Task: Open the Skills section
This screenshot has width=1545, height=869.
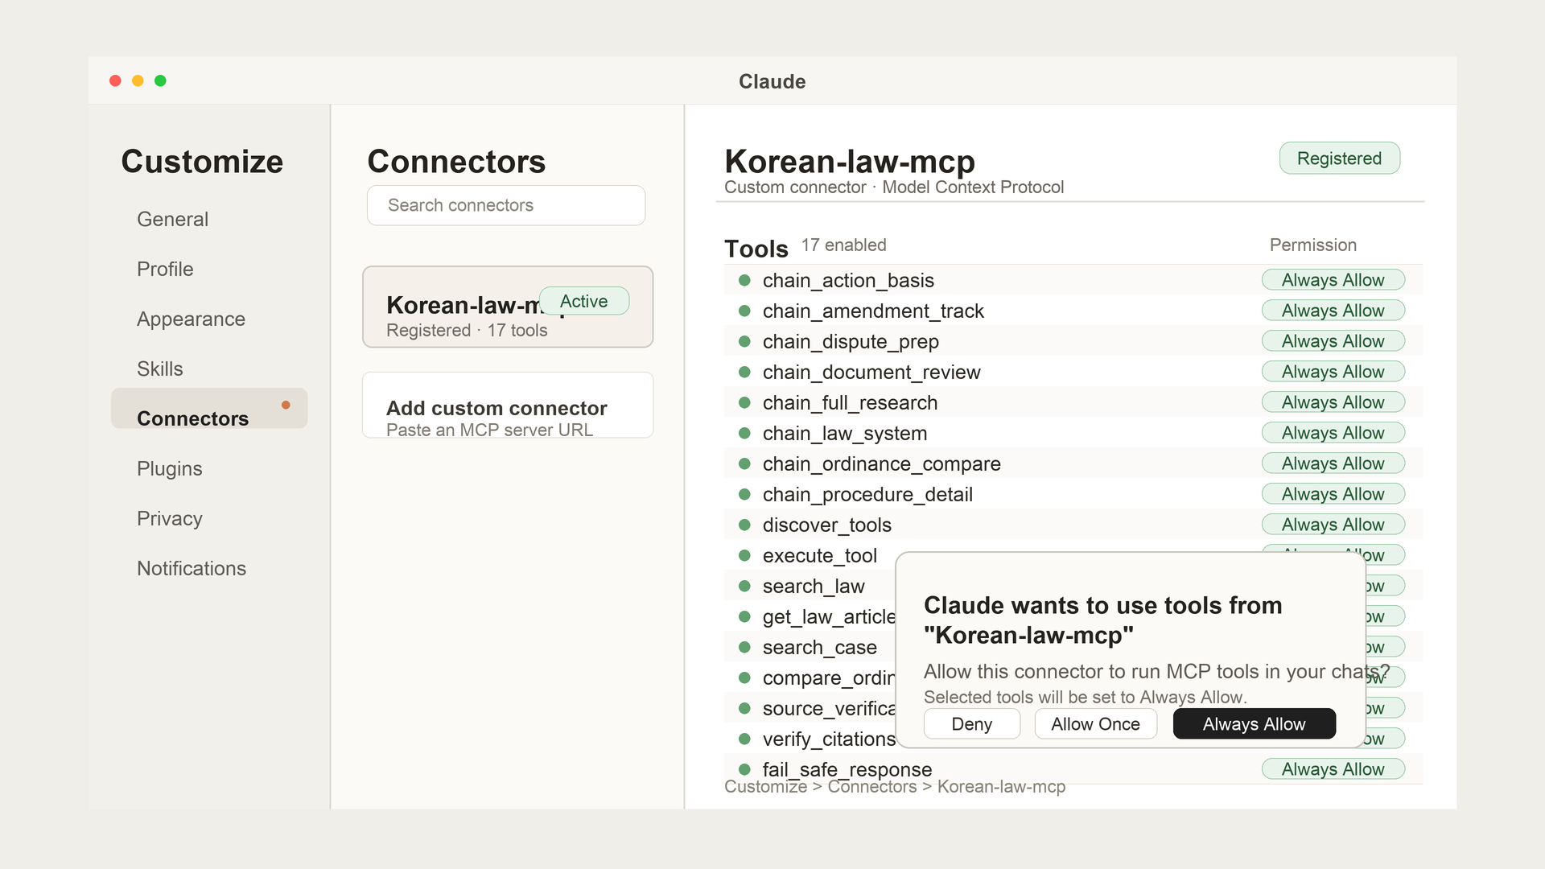Action: click(160, 369)
